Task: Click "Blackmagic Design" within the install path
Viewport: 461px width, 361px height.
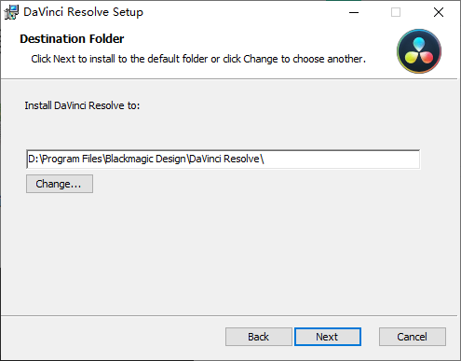Action: click(145, 159)
